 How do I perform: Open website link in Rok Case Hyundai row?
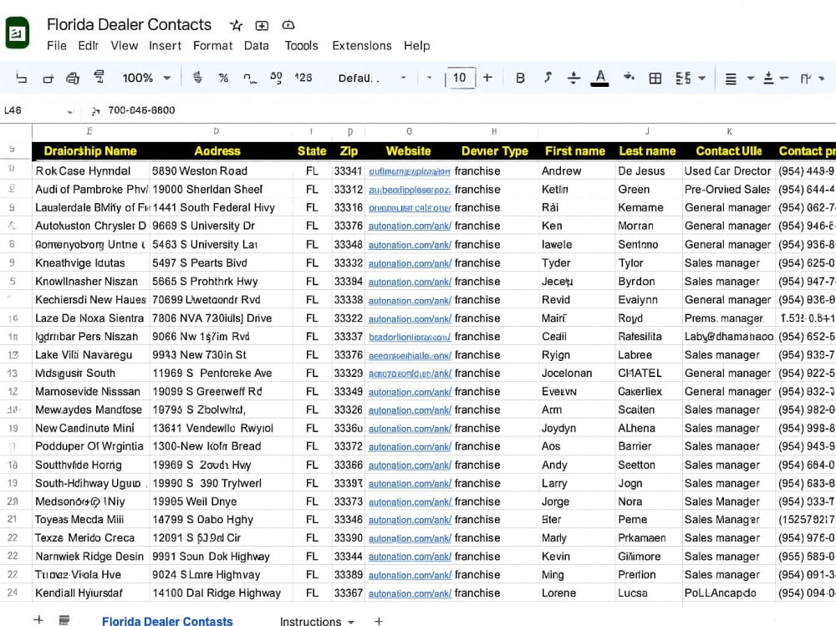tap(410, 171)
